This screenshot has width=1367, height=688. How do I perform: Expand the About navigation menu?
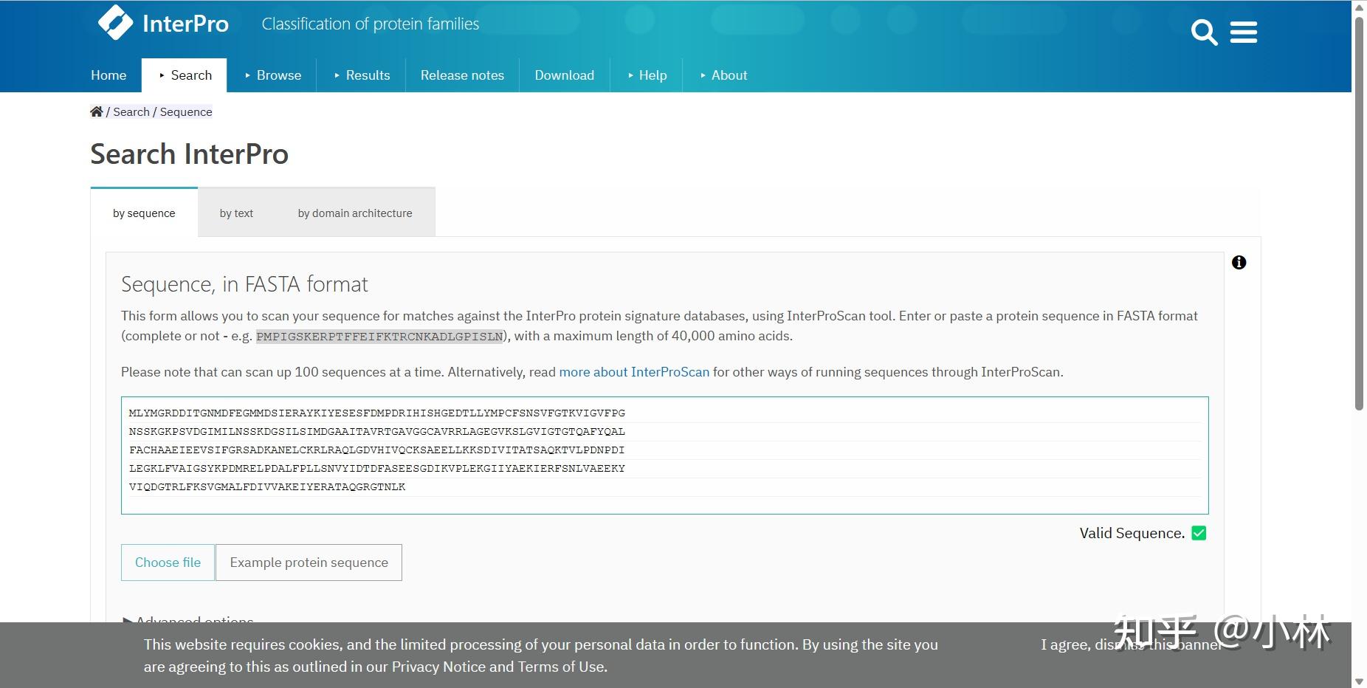pyautogui.click(x=723, y=75)
